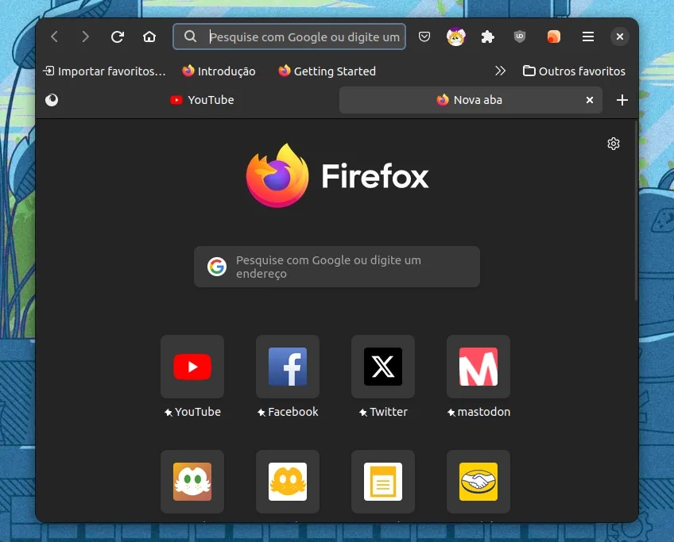Switch to the YouTube tab
Image resolution: width=674 pixels, height=542 pixels.
pos(202,100)
